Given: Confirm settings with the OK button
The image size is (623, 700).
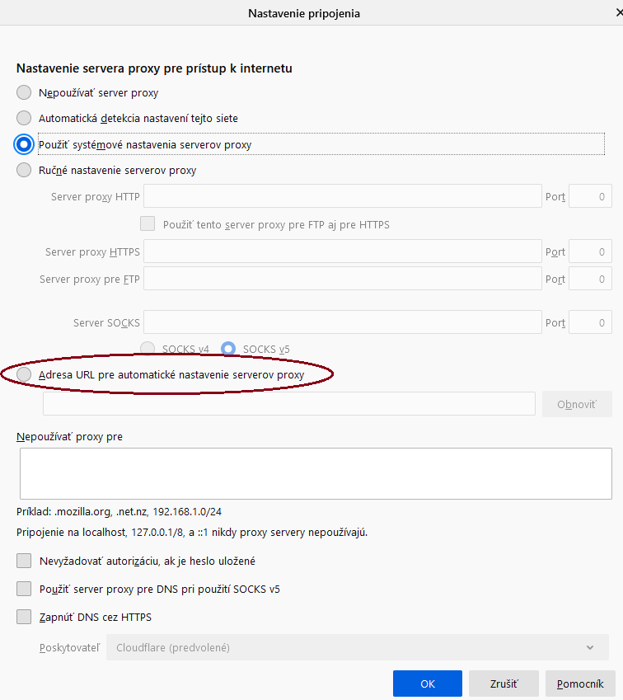Looking at the screenshot, I should tap(427, 684).
